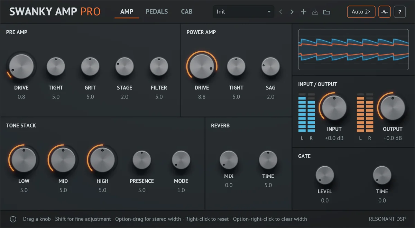Click the Power Amp TIGHT knob
The width and height of the screenshot is (415, 228).
pyautogui.click(x=236, y=66)
